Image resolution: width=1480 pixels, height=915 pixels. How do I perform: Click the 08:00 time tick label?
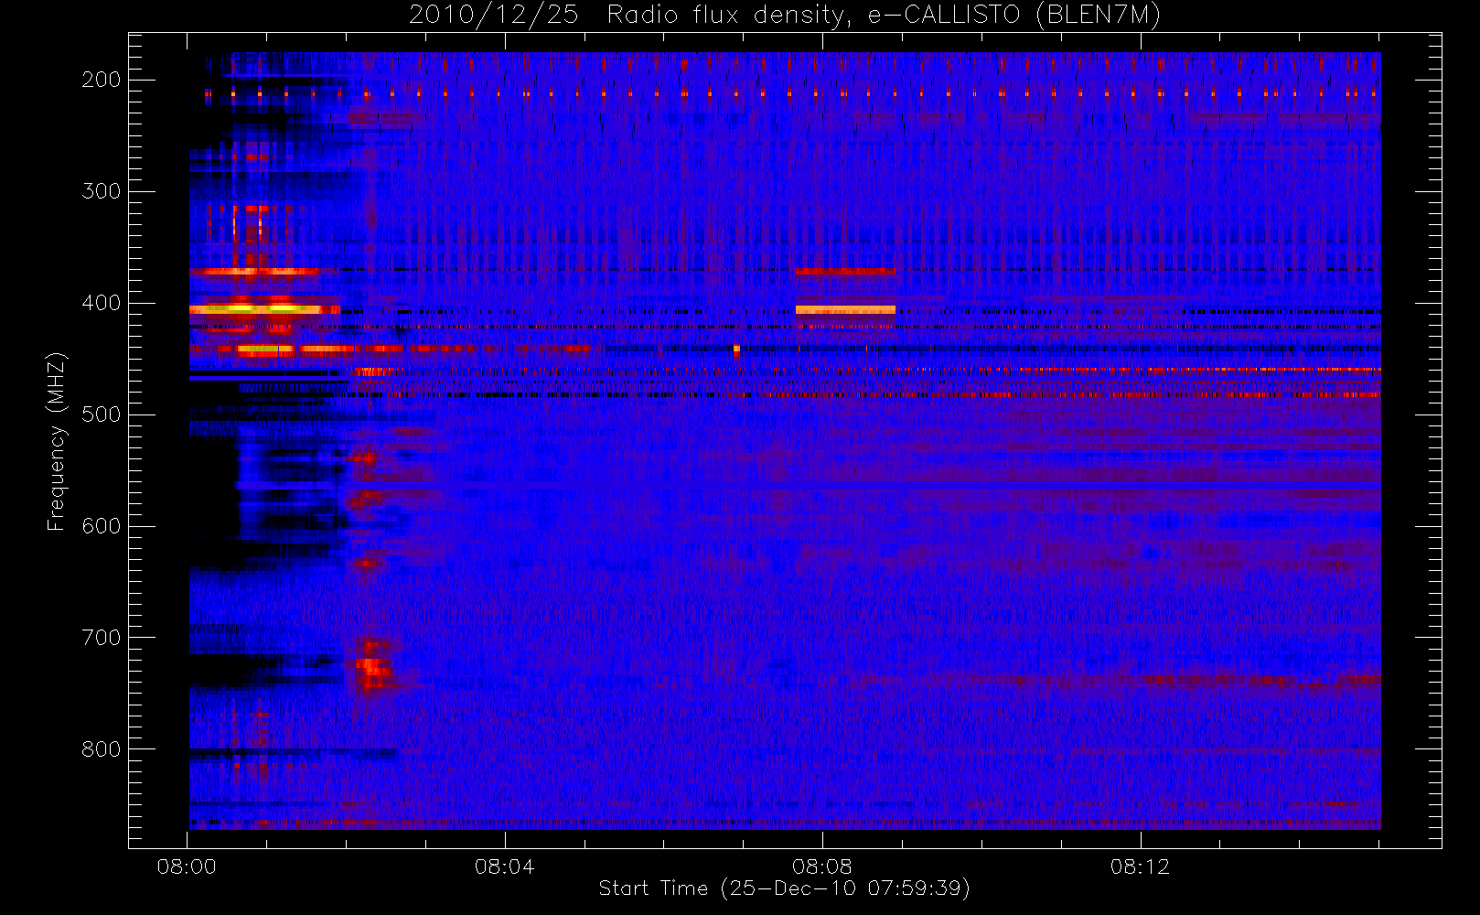187,867
